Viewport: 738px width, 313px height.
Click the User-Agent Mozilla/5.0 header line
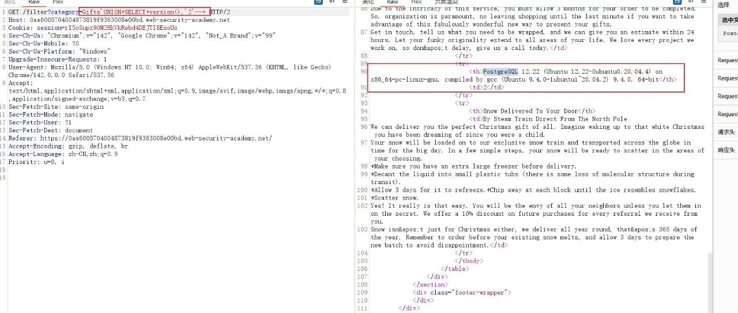pyautogui.click(x=170, y=71)
